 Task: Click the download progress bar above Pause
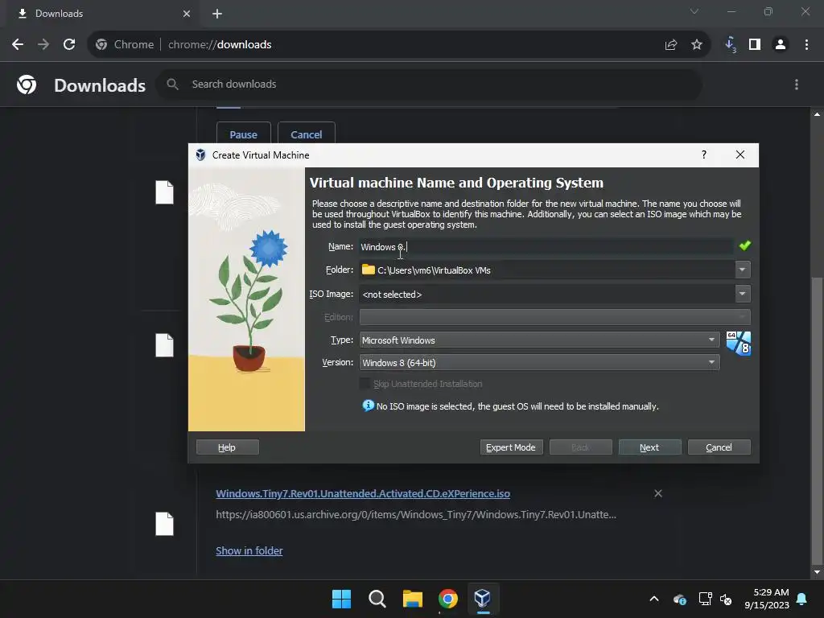[418, 108]
